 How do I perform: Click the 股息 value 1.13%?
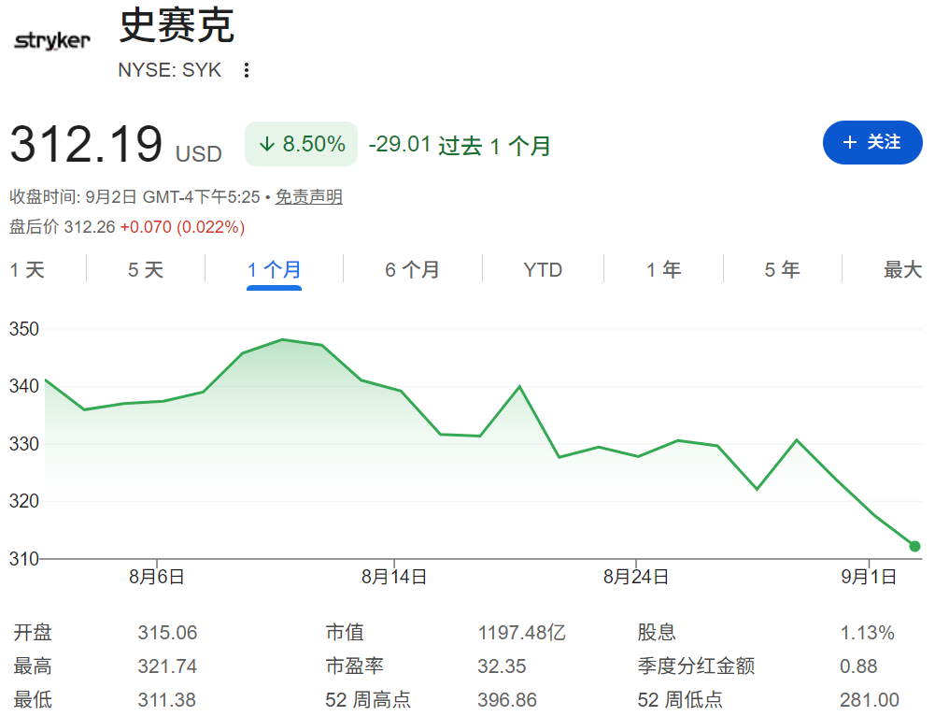[868, 633]
